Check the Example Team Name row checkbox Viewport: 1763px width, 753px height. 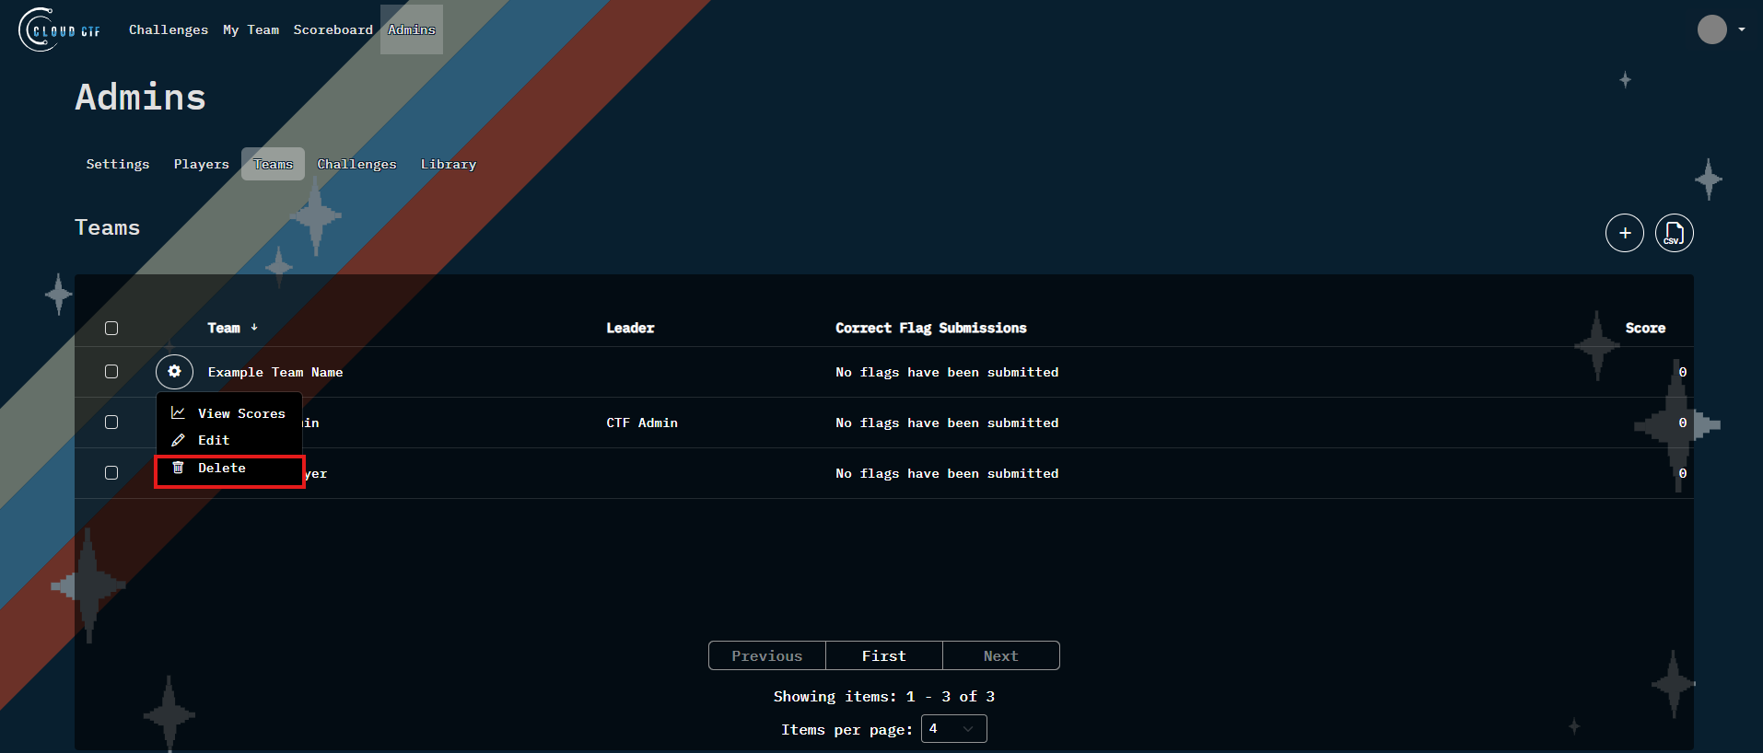[111, 372]
